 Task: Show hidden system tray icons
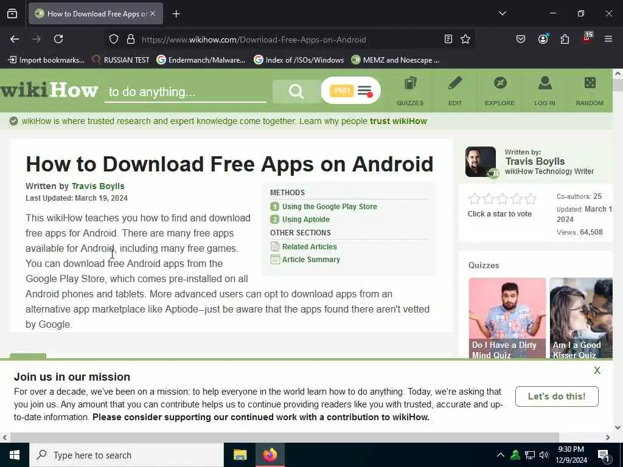pyautogui.click(x=501, y=455)
